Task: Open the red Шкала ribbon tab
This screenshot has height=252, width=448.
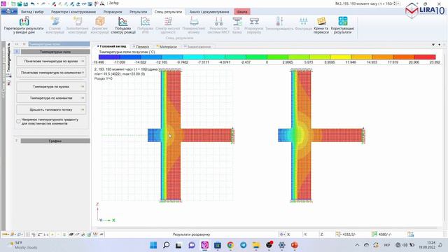Action: click(x=242, y=12)
